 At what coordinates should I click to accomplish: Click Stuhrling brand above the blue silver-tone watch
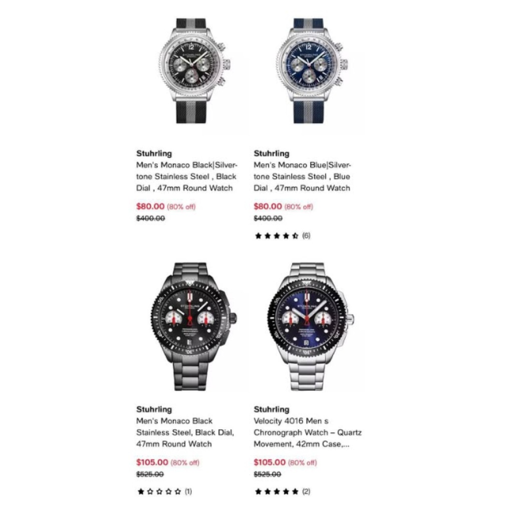pyautogui.click(x=271, y=153)
